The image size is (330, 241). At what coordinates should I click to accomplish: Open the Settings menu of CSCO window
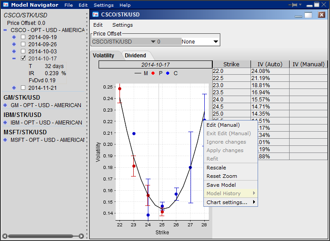click(x=123, y=25)
